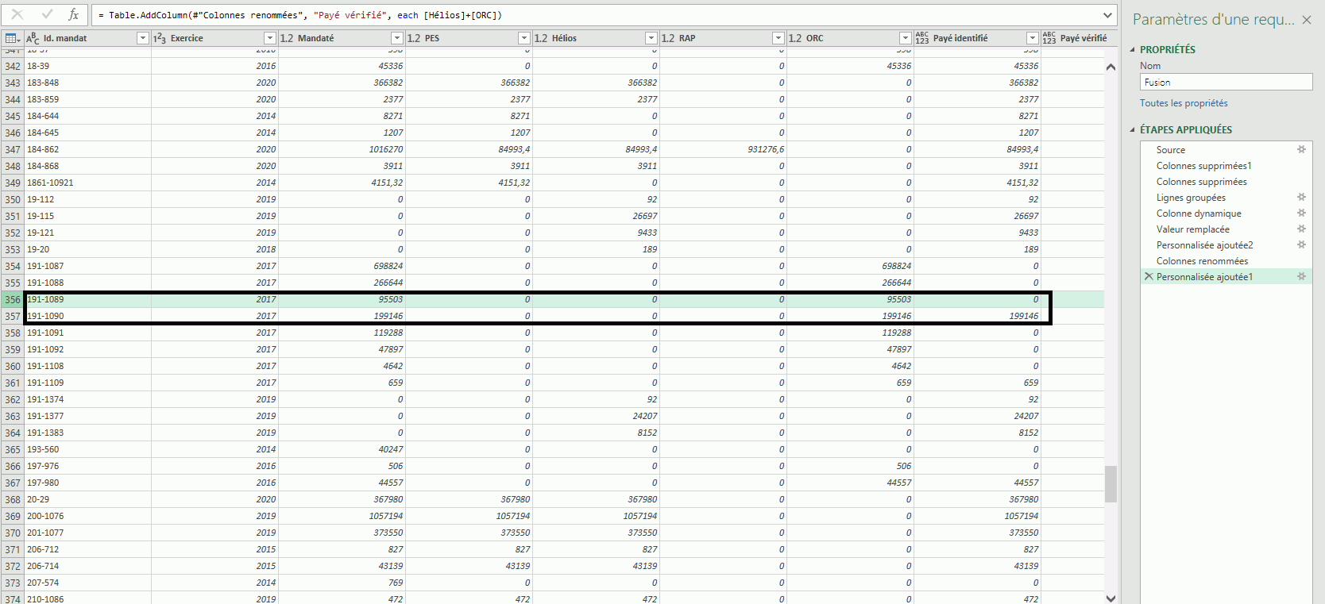Delete the Personnalisée ajoutée1 step using its X
Screen dimensions: 1325x604
[1149, 276]
